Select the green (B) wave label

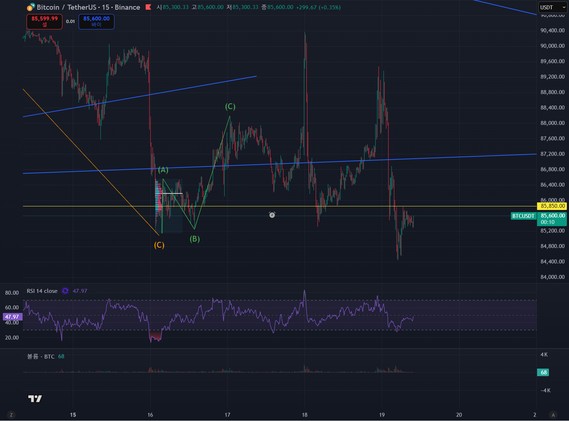point(195,239)
